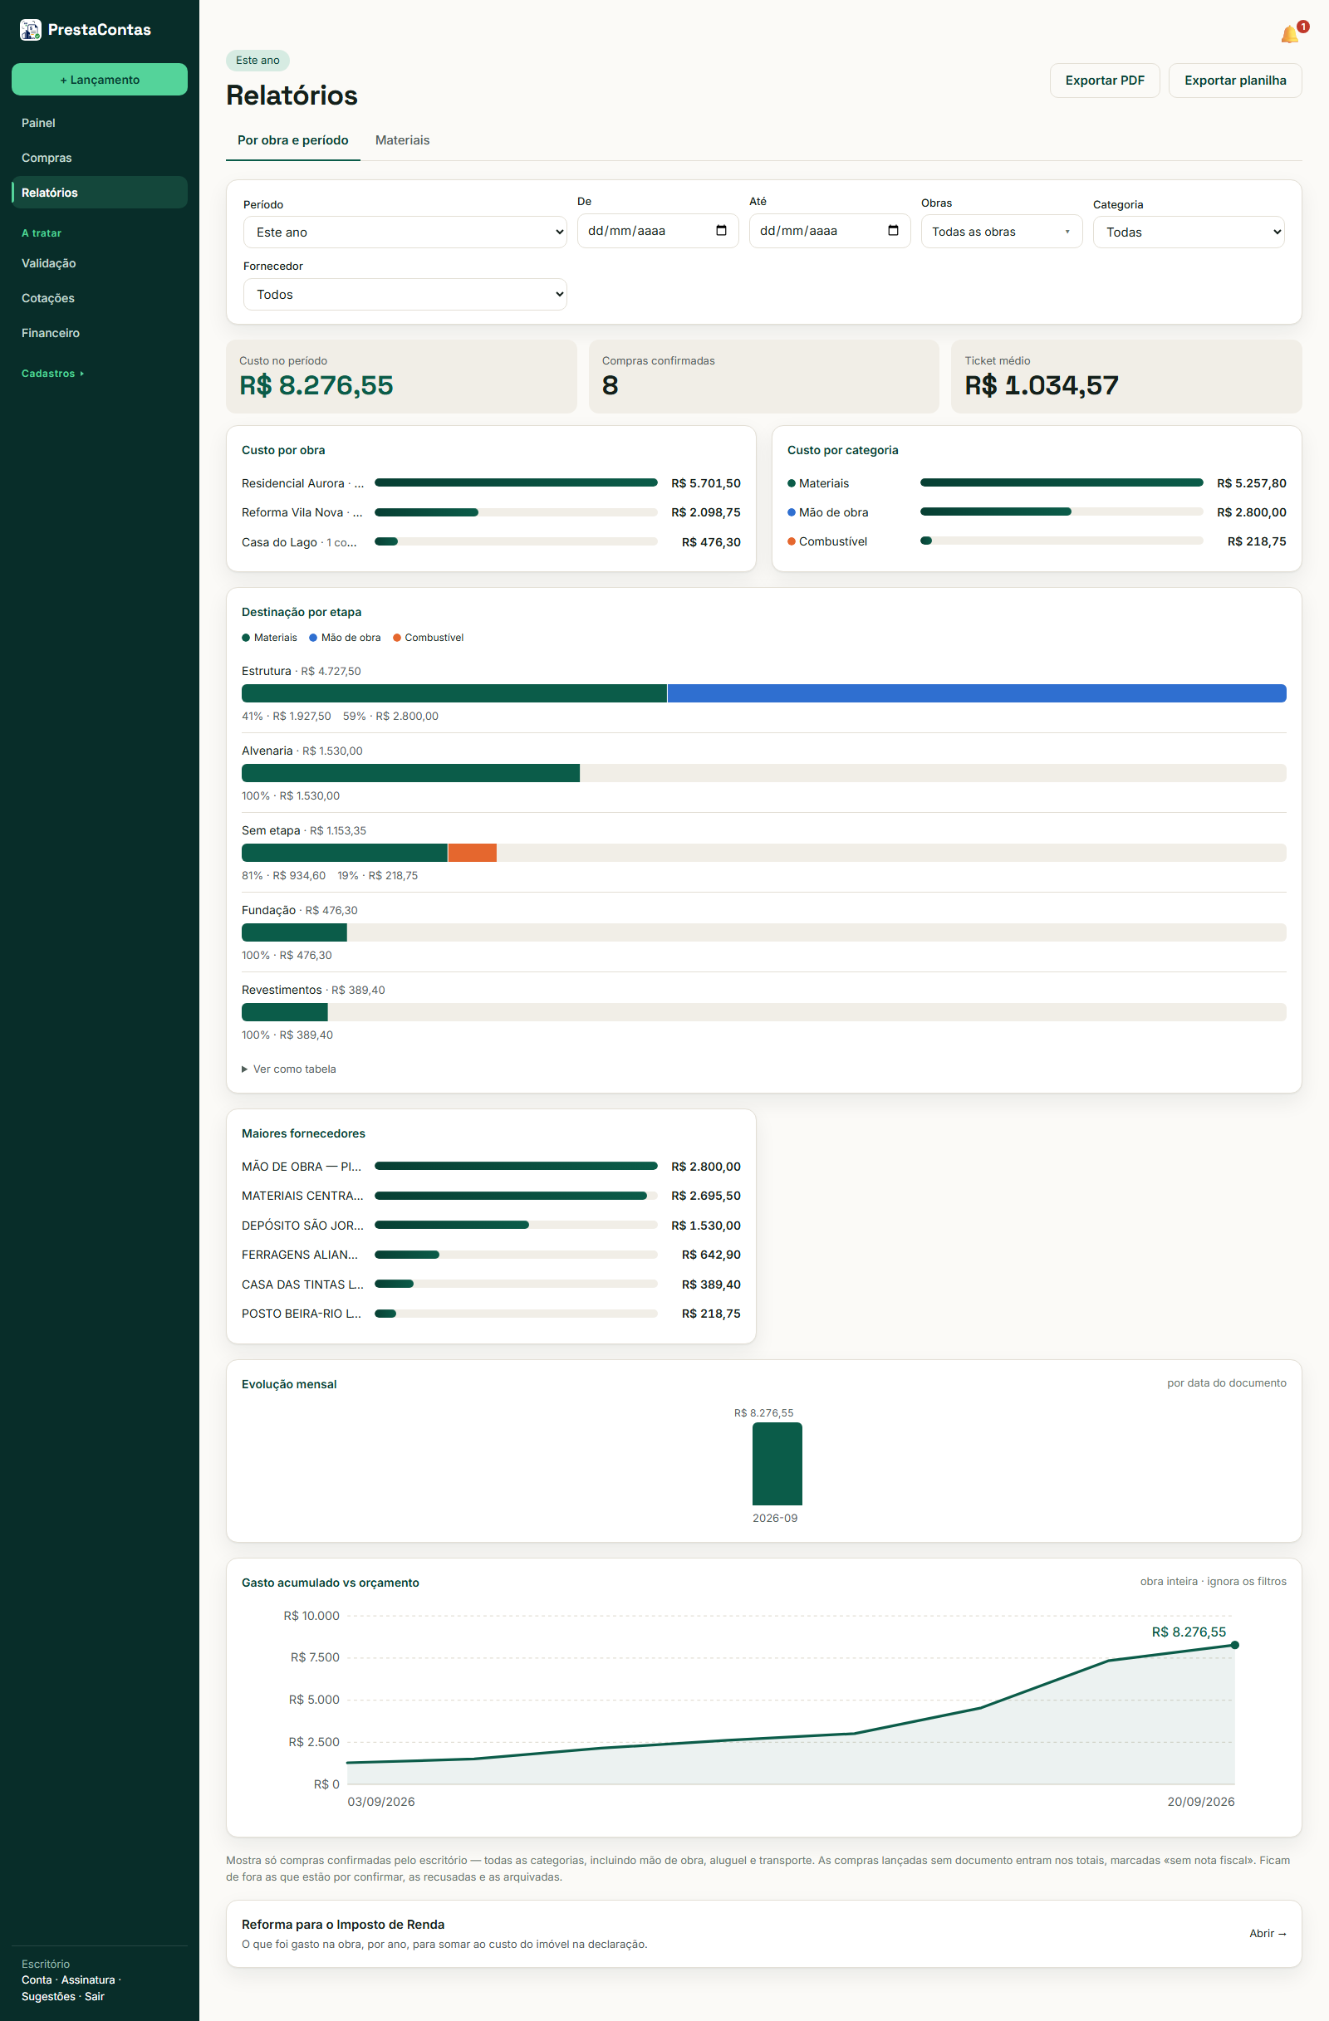Expand Ver como tabela
The width and height of the screenshot is (1329, 2021).
pos(289,1069)
